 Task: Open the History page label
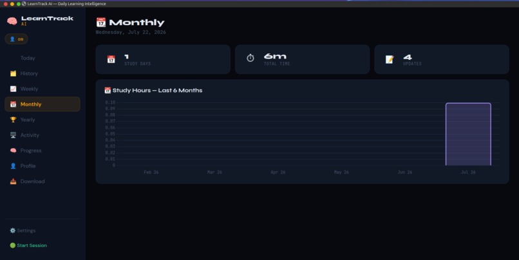[x=29, y=73]
